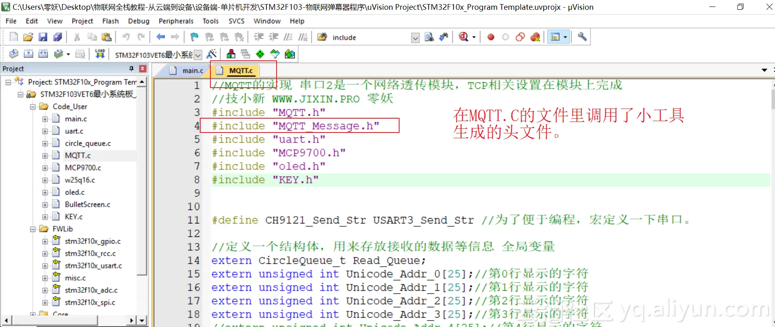Close the Project panel

pyautogui.click(x=143, y=68)
